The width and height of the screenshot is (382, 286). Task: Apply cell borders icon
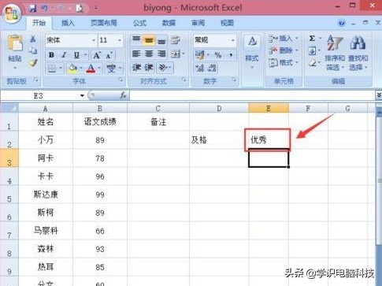click(x=52, y=69)
